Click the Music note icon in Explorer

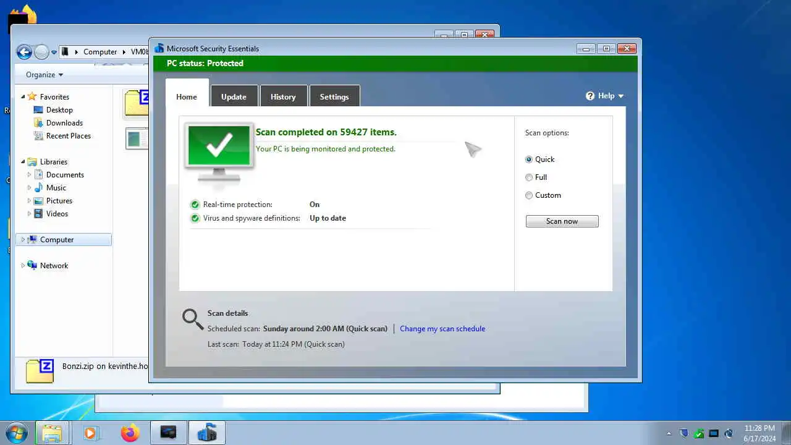[38, 187]
